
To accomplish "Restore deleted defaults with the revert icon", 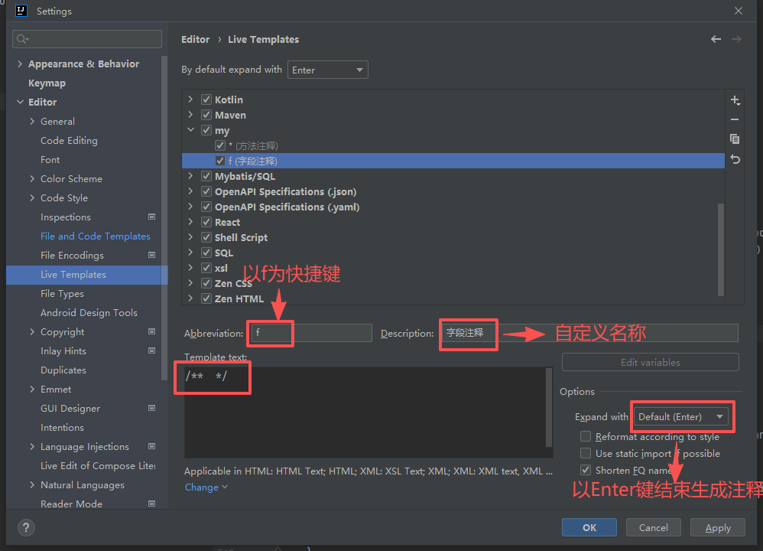I will tap(735, 159).
